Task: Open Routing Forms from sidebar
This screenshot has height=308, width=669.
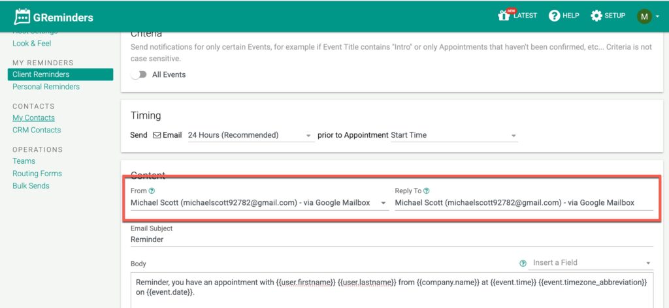Action: (37, 174)
